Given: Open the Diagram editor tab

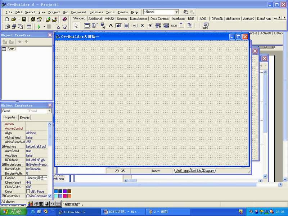Looking at the screenshot, I should pyautogui.click(x=209, y=171).
